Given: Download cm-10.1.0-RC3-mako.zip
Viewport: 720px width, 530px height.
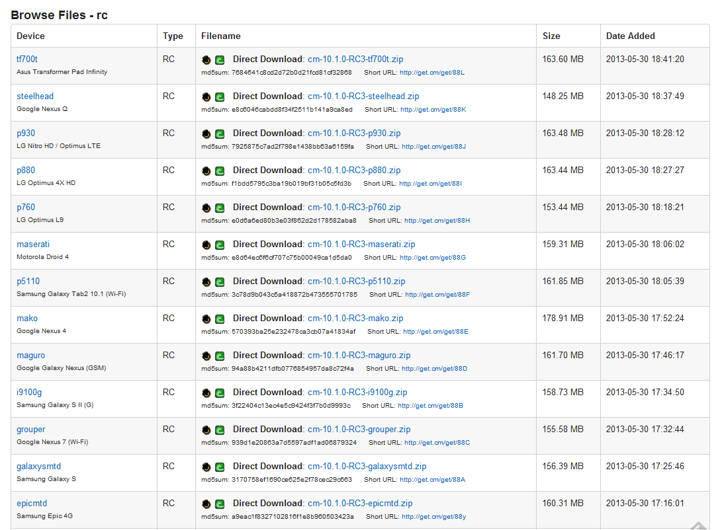Looking at the screenshot, I should 355,318.
